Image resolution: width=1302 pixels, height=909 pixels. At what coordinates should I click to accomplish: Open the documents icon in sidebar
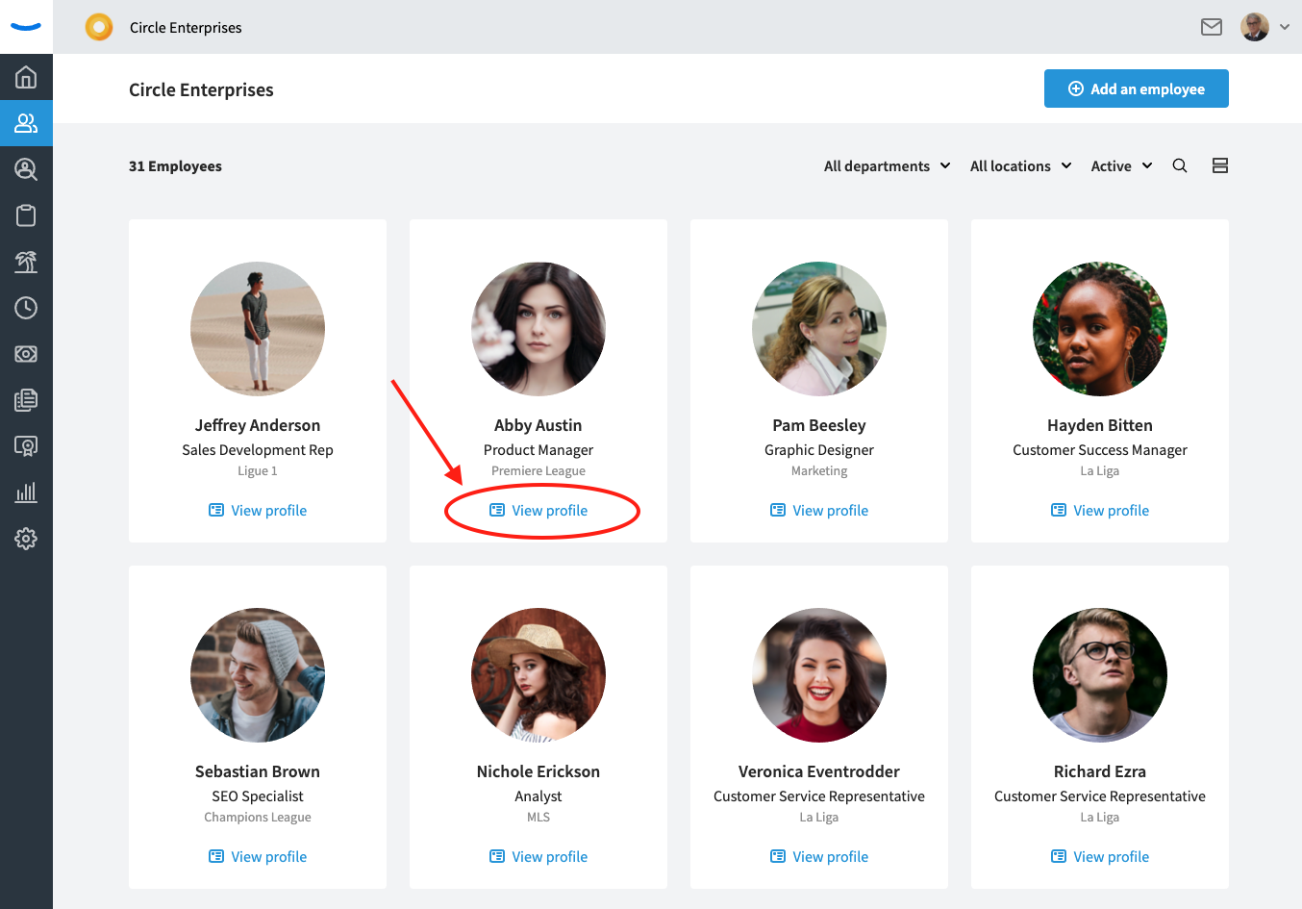coord(26,400)
